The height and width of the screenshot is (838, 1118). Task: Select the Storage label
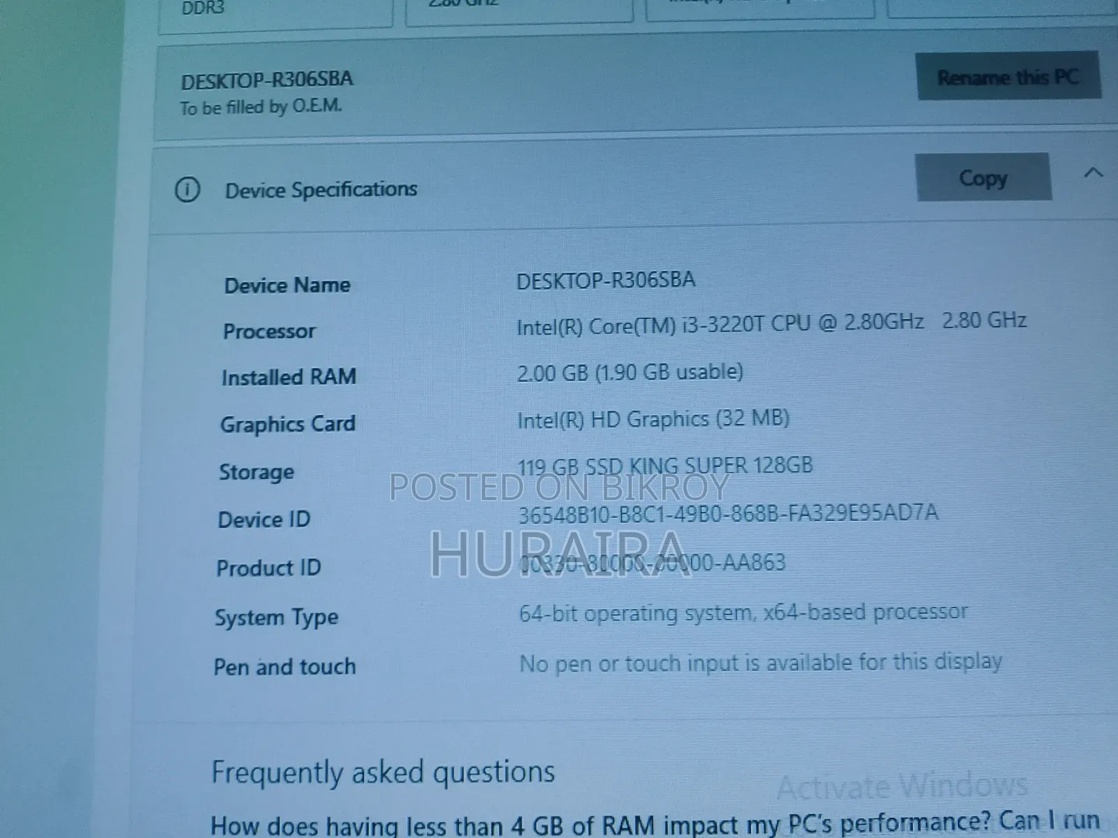pos(256,472)
